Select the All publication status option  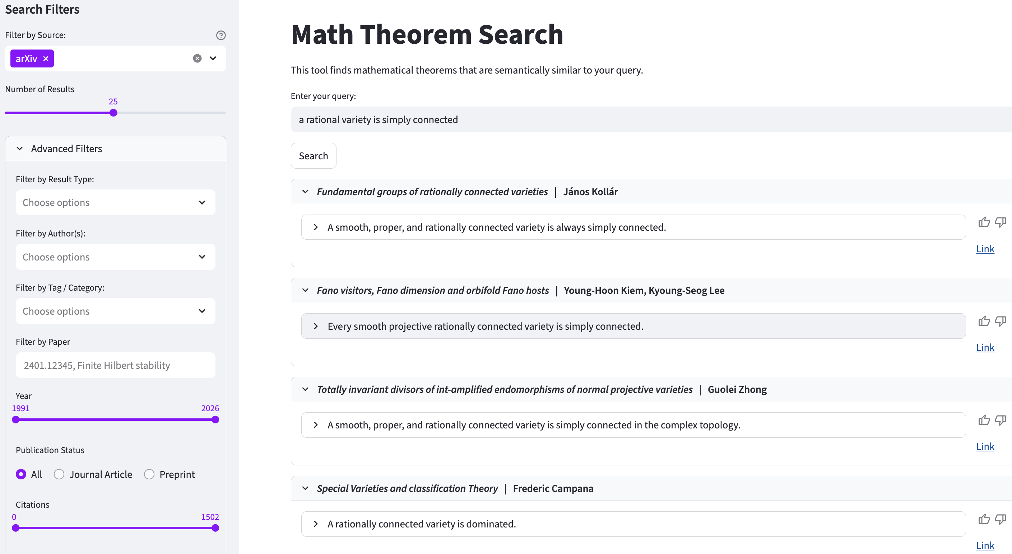coord(21,474)
